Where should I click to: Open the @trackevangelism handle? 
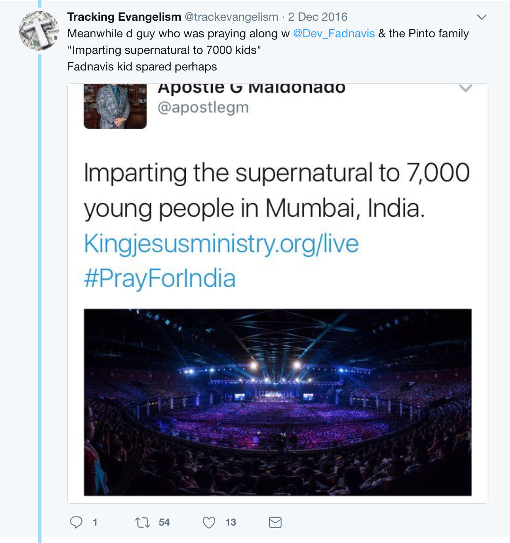(x=231, y=17)
